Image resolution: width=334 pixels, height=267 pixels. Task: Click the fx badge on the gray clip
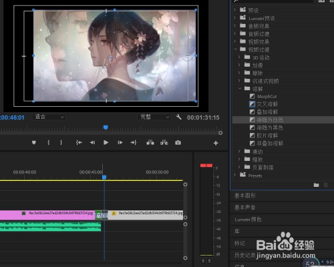click(114, 214)
